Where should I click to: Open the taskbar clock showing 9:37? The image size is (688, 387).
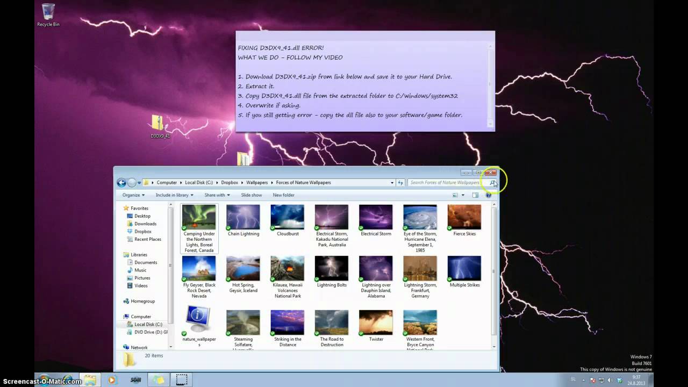click(637, 380)
